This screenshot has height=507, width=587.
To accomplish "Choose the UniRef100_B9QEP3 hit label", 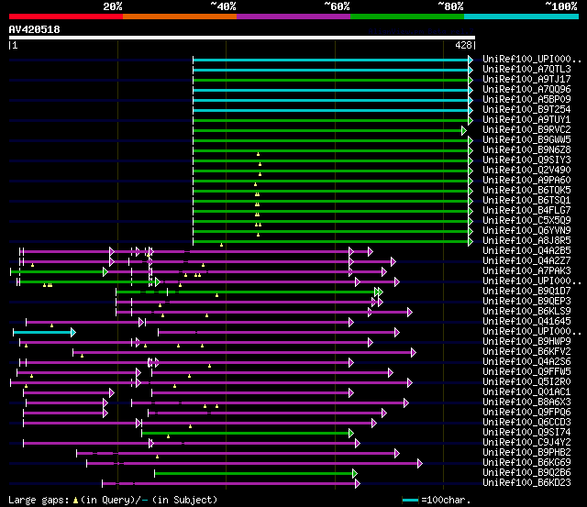I will click(526, 302).
